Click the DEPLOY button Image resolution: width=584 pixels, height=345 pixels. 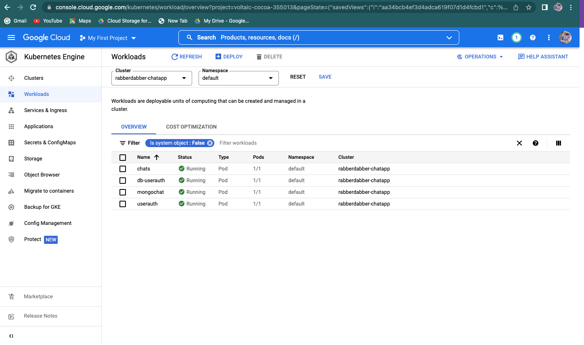pos(229,57)
